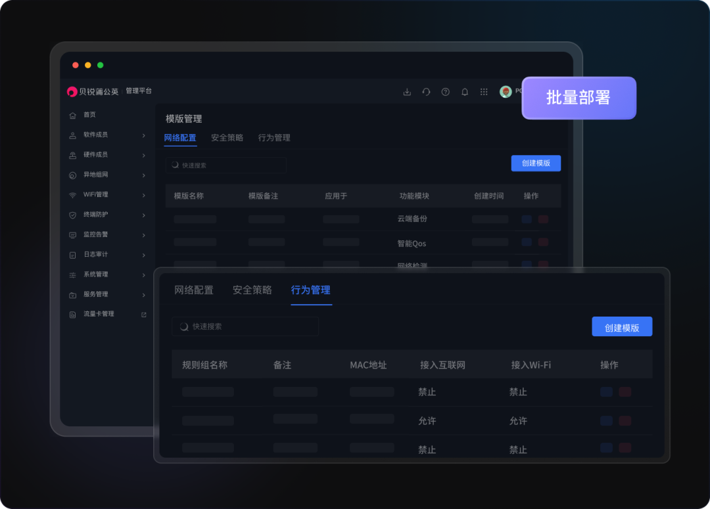
Task: Click the 智能Qos cell
Action: tap(412, 244)
